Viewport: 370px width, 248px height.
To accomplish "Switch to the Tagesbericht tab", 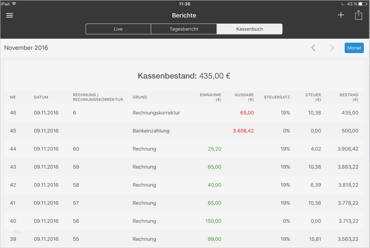I will 184,29.
